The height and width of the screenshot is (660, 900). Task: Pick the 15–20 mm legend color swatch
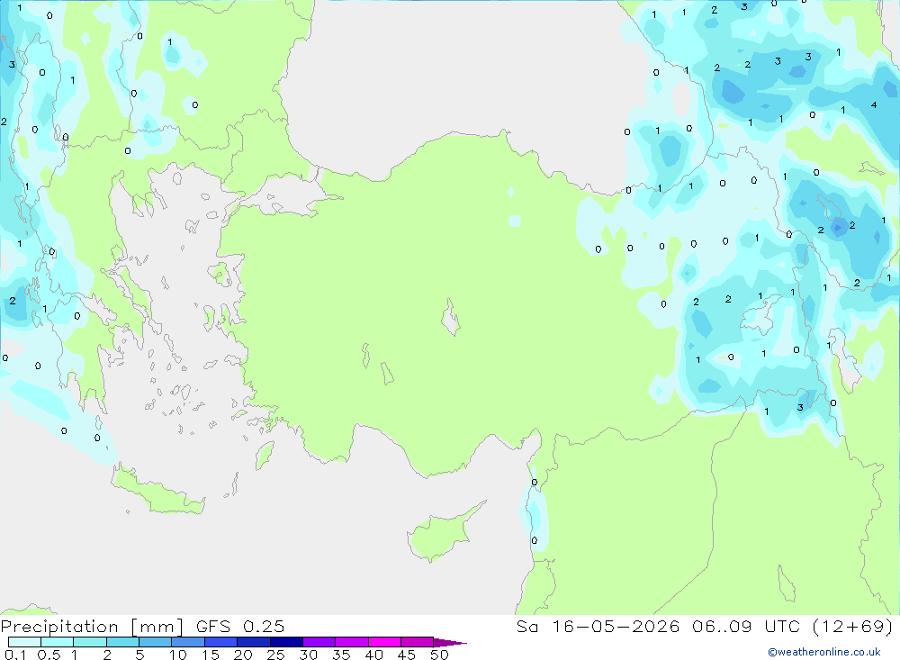[221, 642]
